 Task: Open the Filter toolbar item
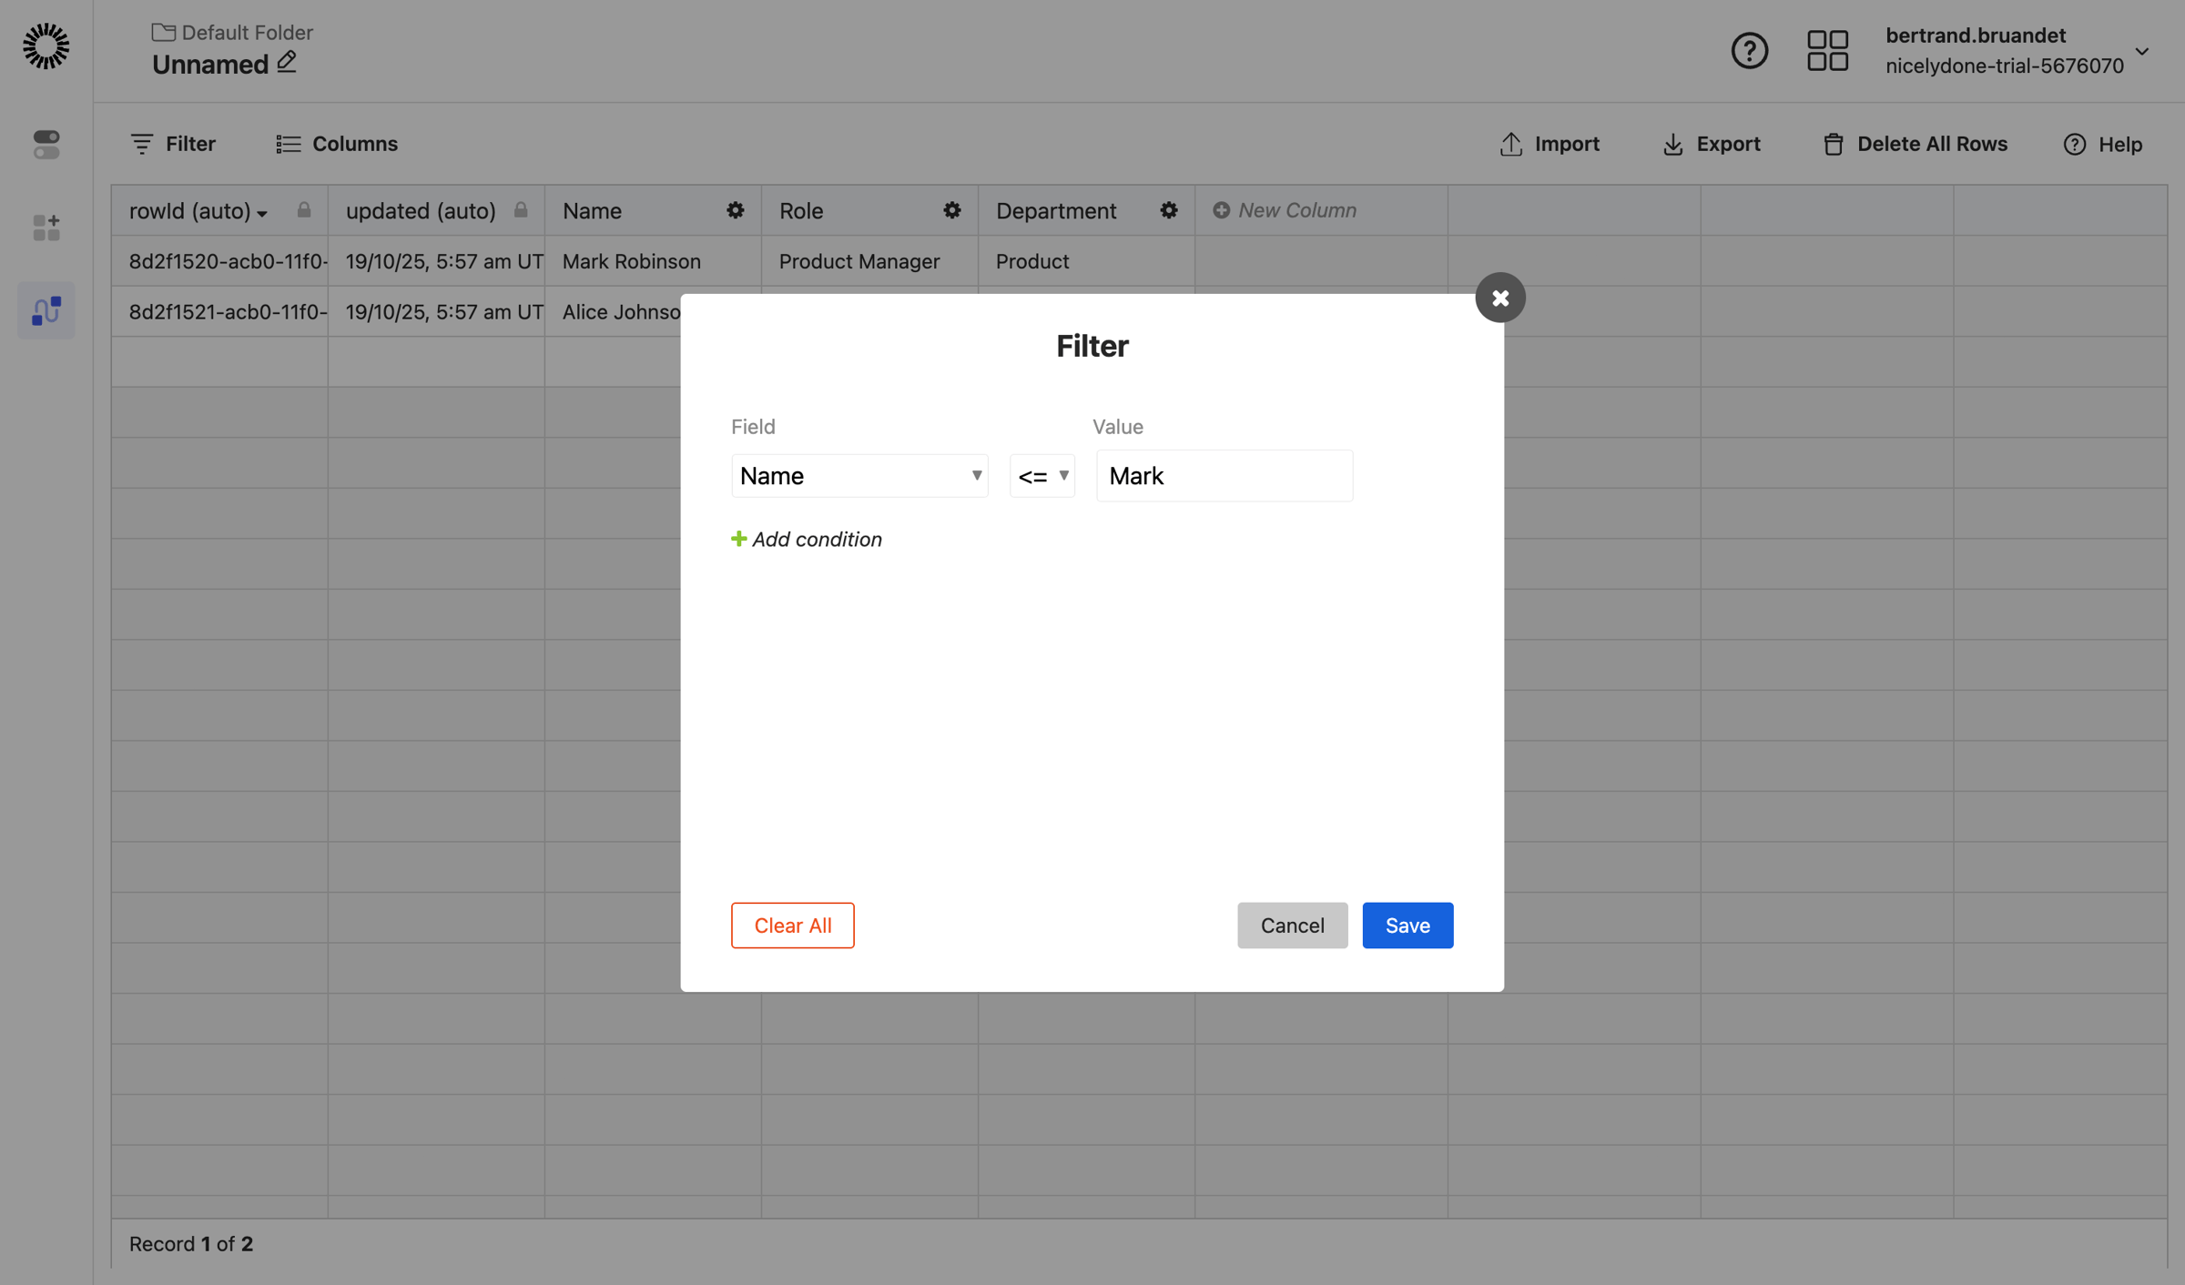coord(173,144)
